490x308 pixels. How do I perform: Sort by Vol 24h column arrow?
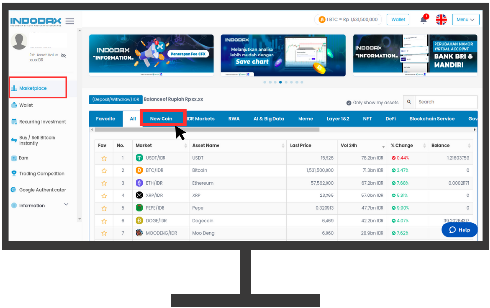(x=383, y=147)
